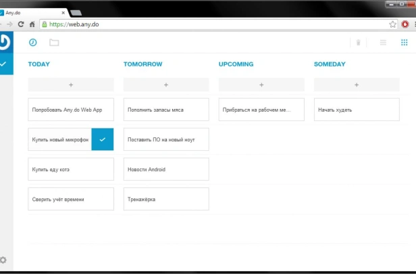Add a new task under TOMORROW
The height and width of the screenshot is (274, 416).
166,85
